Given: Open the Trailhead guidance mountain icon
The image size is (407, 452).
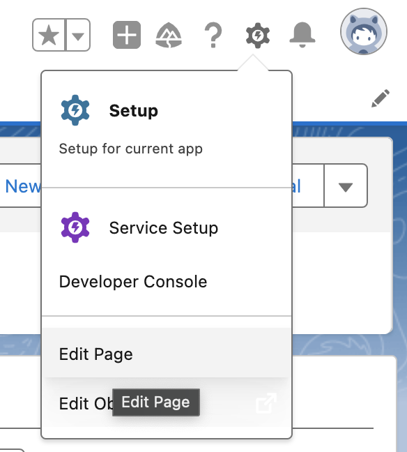Looking at the screenshot, I should (169, 35).
